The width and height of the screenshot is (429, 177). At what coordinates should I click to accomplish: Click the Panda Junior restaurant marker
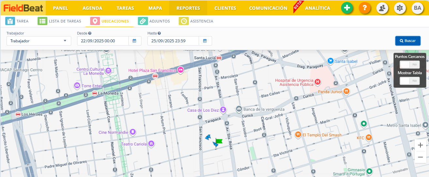tap(347, 91)
